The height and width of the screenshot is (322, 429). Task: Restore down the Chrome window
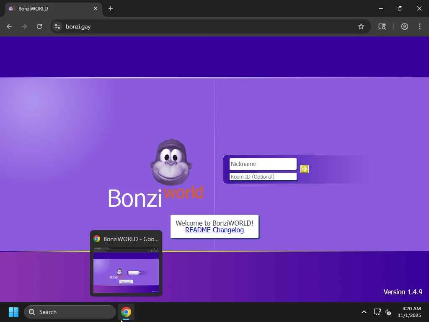400,8
